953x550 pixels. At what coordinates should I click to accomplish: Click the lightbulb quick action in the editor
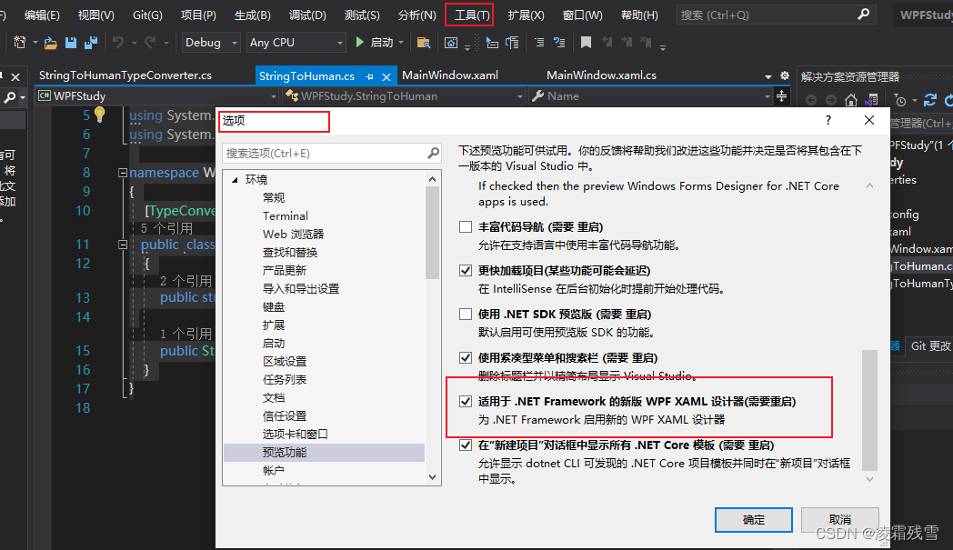tap(100, 115)
